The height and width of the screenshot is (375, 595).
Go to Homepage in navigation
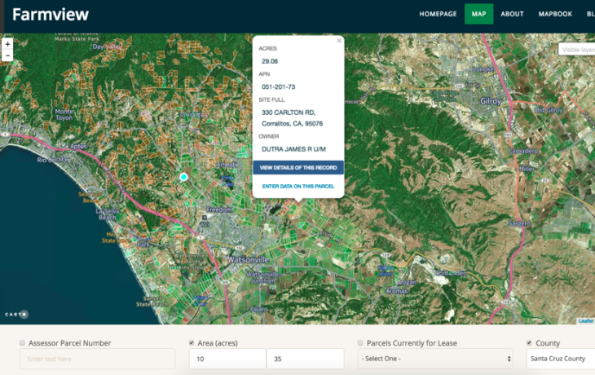pos(438,14)
